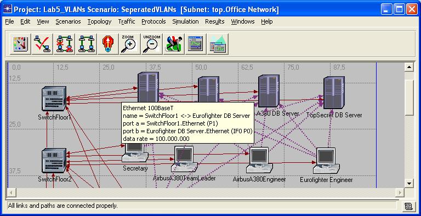The width and height of the screenshot is (421, 216).
Task: Open the Results menu
Action: 214,21
